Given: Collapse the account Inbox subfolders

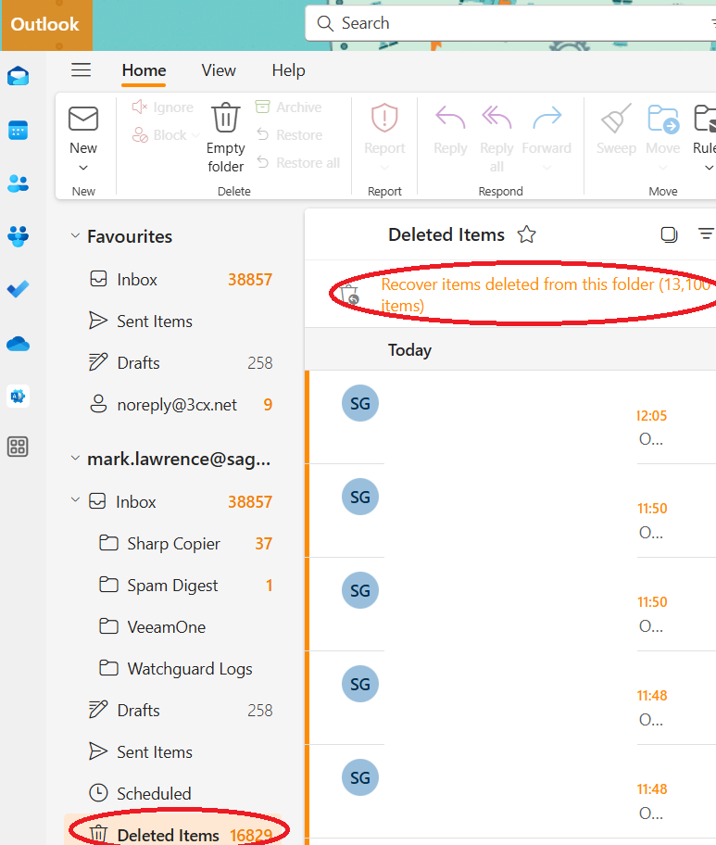Looking at the screenshot, I should click(x=75, y=500).
